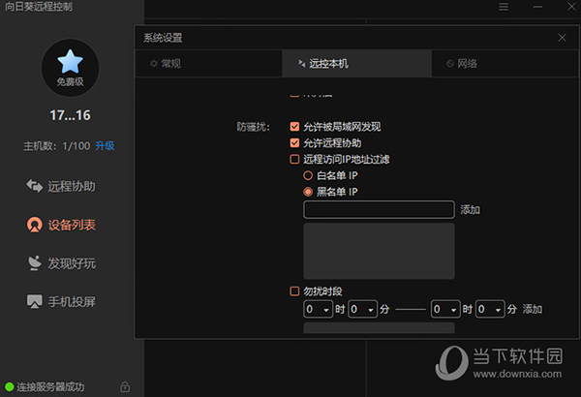581x397 pixels.
Task: Uncheck 允许远程协助 checkbox
Action: pyautogui.click(x=294, y=143)
